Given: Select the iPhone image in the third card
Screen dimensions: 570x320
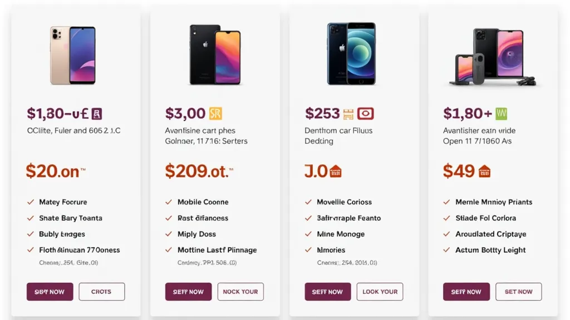Looking at the screenshot, I should 350,54.
